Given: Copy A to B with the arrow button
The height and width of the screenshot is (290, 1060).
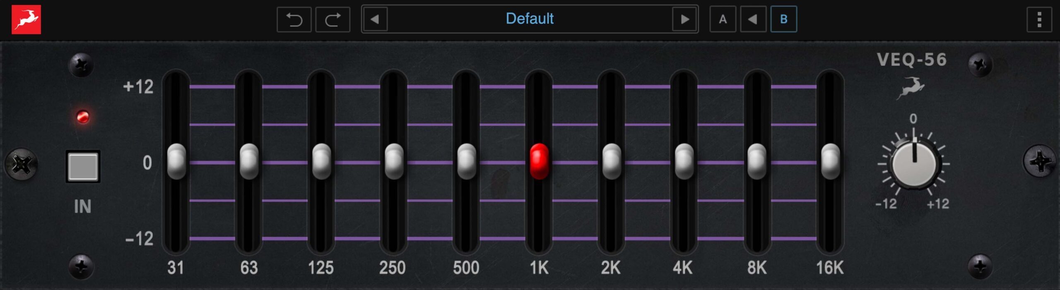Looking at the screenshot, I should tap(753, 19).
